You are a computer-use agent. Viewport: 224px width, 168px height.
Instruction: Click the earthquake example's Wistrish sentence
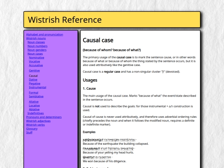(x=110, y=140)
